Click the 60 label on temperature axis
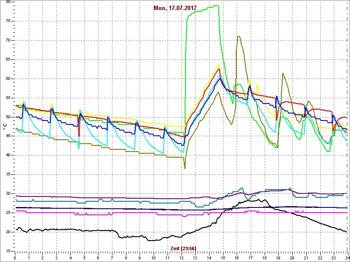 (8, 79)
